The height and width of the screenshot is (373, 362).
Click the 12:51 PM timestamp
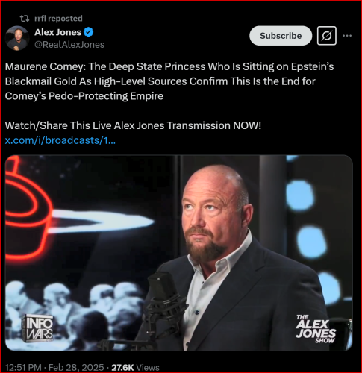(x=23, y=367)
